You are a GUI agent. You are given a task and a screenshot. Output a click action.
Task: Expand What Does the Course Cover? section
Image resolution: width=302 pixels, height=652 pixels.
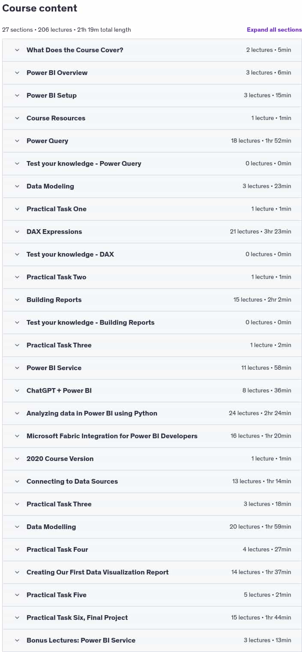click(x=152, y=50)
